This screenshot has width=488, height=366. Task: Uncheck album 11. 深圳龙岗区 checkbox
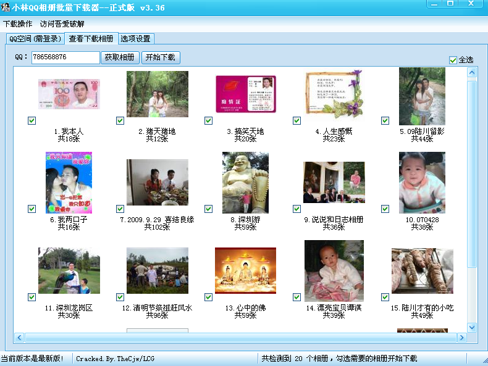pyautogui.click(x=32, y=297)
